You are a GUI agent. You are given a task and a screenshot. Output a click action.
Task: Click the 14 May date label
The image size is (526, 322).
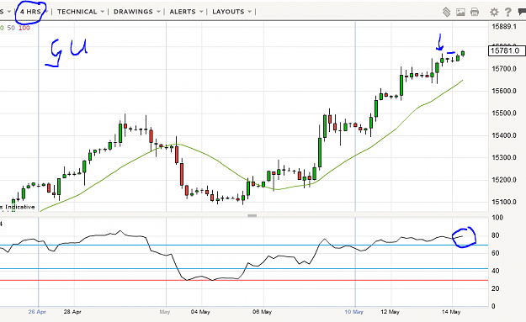pyautogui.click(x=451, y=312)
